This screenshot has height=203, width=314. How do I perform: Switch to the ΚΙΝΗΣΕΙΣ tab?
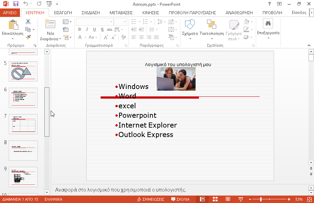(x=151, y=13)
